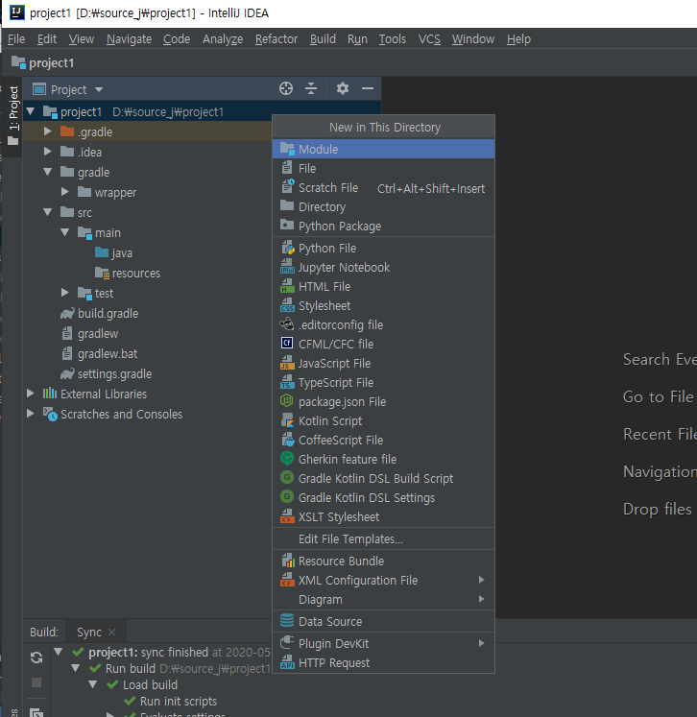The height and width of the screenshot is (717, 697).
Task: Expand External Libraries node
Action: click(31, 394)
